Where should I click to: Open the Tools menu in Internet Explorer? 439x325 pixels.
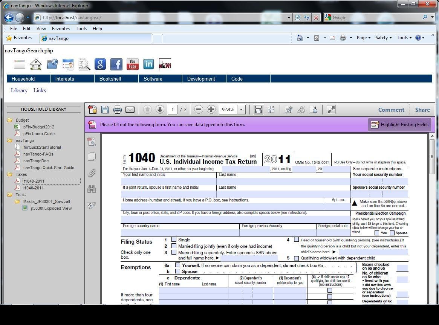81,28
